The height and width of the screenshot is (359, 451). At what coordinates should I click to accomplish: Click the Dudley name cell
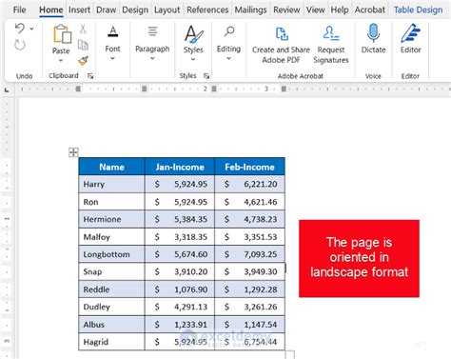(111, 307)
